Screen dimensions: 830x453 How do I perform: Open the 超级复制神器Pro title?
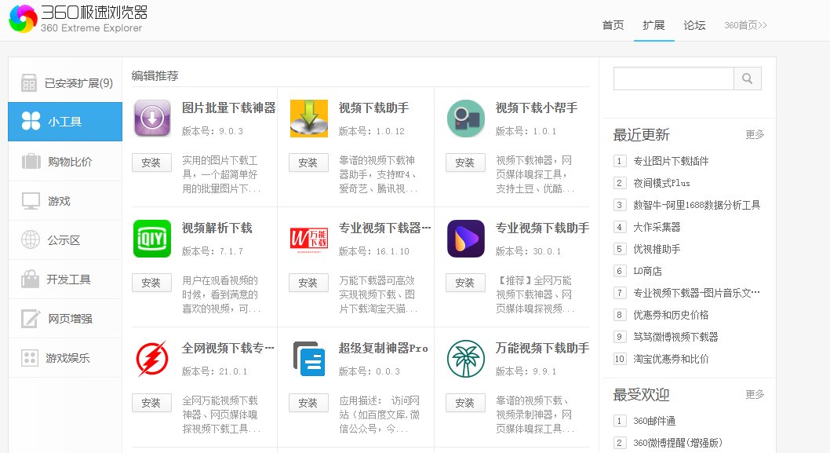pyautogui.click(x=384, y=349)
